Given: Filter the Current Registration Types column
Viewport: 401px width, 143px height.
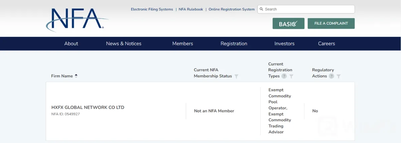Looking at the screenshot, I should (291, 76).
